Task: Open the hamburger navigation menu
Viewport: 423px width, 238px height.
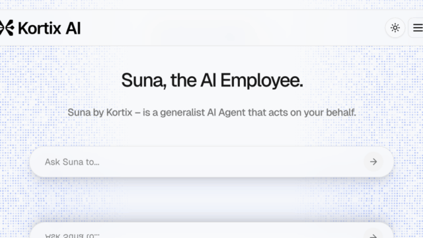Action: pos(417,28)
